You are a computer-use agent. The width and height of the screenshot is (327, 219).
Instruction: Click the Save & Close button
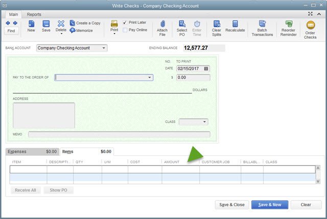pos(231,205)
